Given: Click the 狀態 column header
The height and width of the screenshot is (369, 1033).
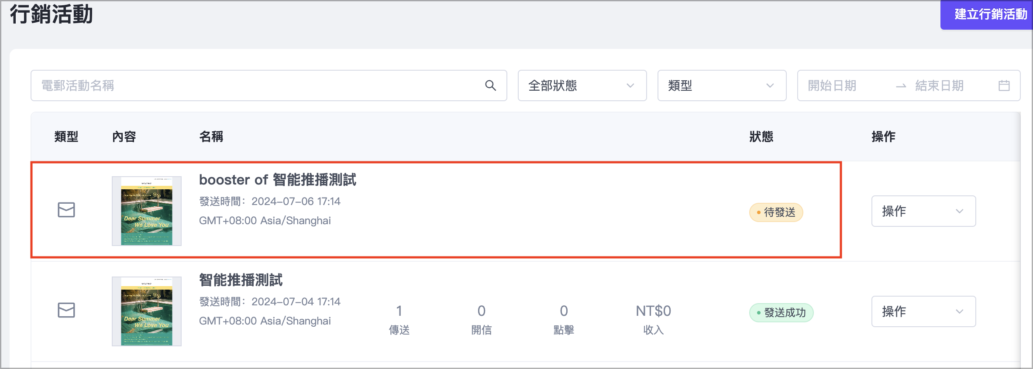Looking at the screenshot, I should click(x=761, y=137).
